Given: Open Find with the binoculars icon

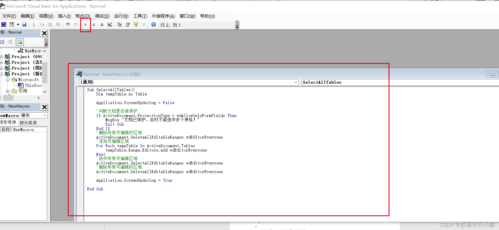Looking at the screenshot, I should [58, 25].
